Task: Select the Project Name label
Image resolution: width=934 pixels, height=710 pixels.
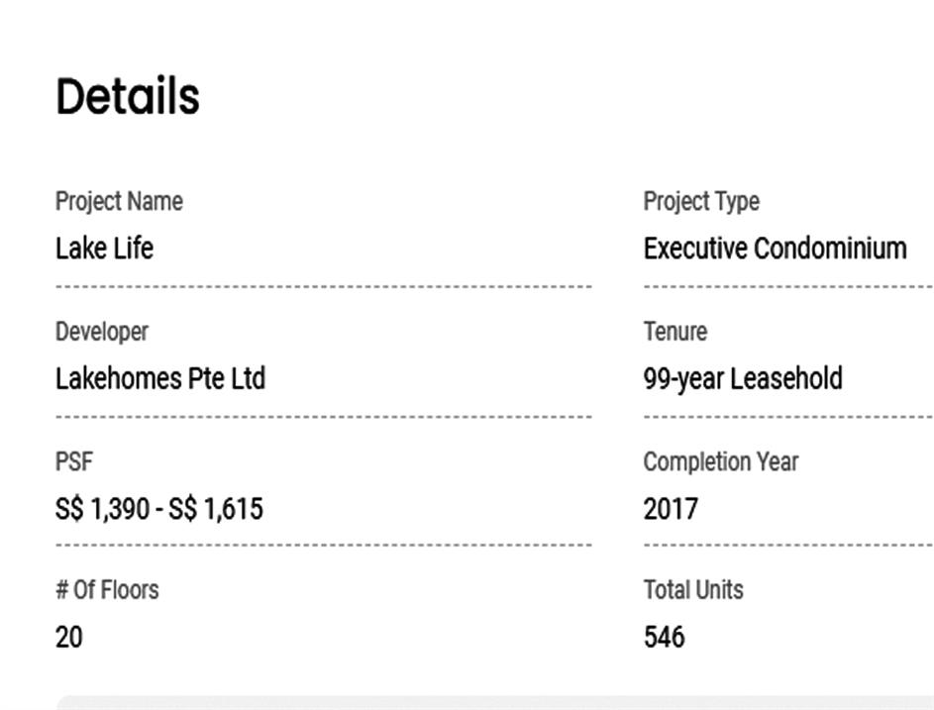Action: (119, 201)
